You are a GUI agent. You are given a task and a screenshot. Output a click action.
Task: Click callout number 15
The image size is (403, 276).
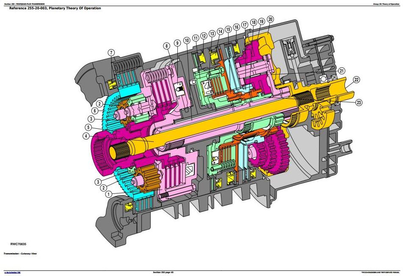tap(228, 29)
